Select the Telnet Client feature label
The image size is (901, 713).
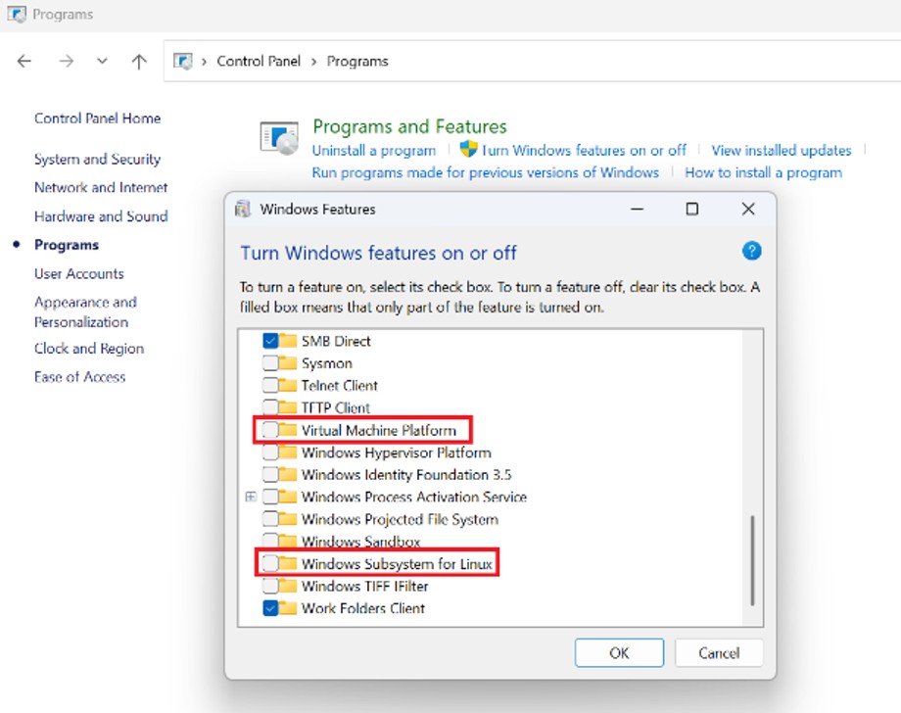click(340, 386)
